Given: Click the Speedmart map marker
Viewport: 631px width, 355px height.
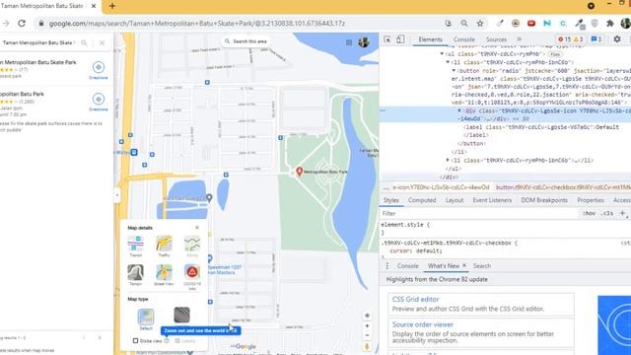Looking at the screenshot, I should 209,258.
